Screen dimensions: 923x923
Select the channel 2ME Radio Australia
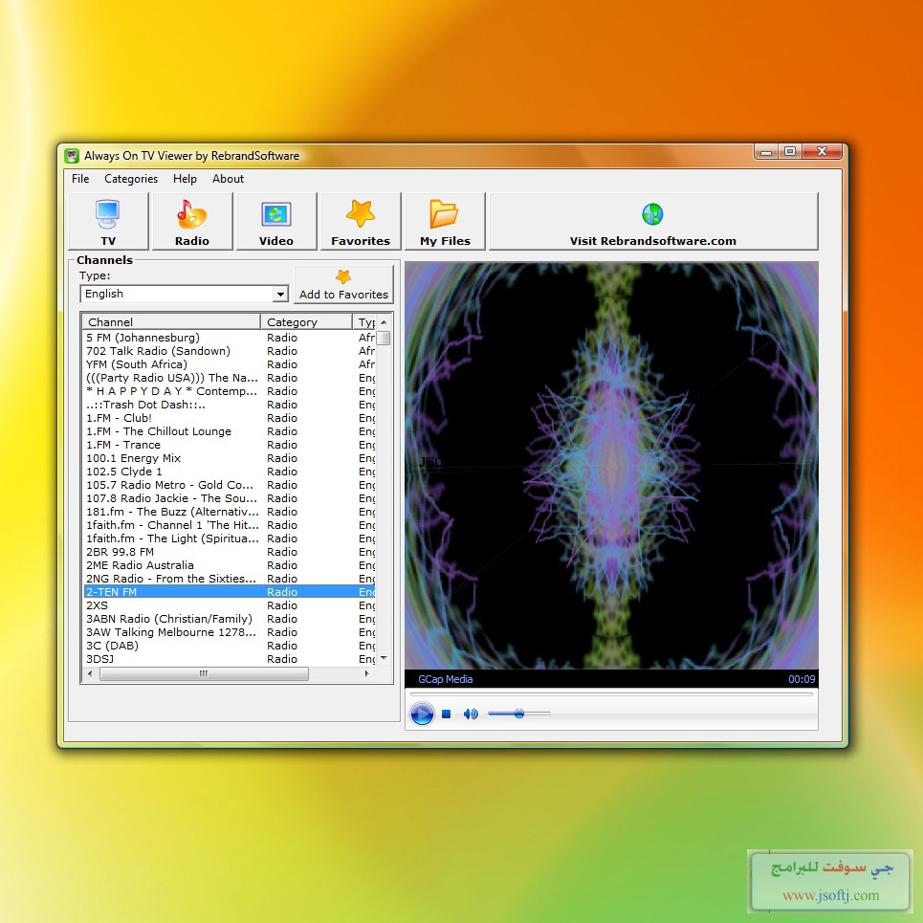[x=229, y=565]
